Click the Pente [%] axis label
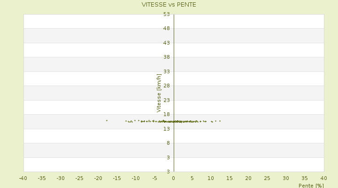Viewport: 338px width, 188px height. pos(311,185)
